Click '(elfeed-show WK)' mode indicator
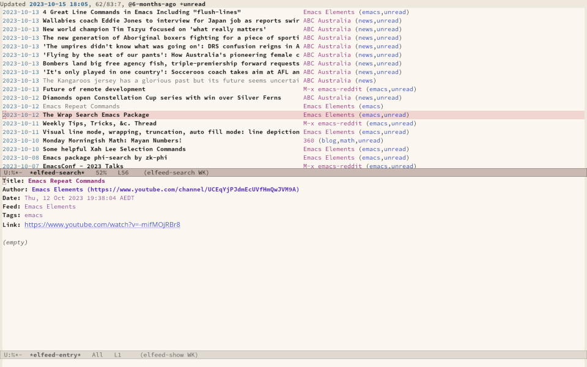 click(x=169, y=355)
